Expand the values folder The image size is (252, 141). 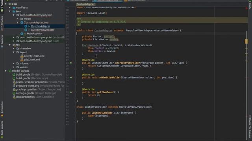click(14, 67)
